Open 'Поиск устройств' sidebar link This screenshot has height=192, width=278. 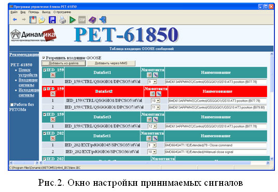(x=28, y=73)
